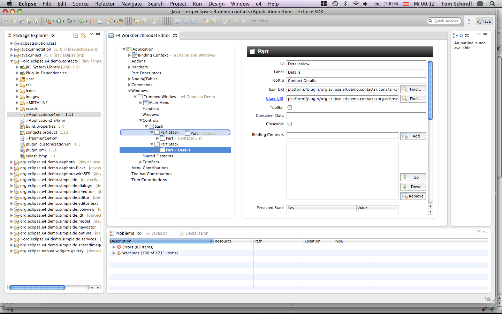The image size is (502, 314).
Task: Click the Quick Access search box
Action: tap(444, 21)
